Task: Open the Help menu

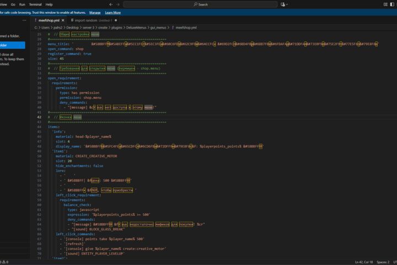Action: click(49, 4)
